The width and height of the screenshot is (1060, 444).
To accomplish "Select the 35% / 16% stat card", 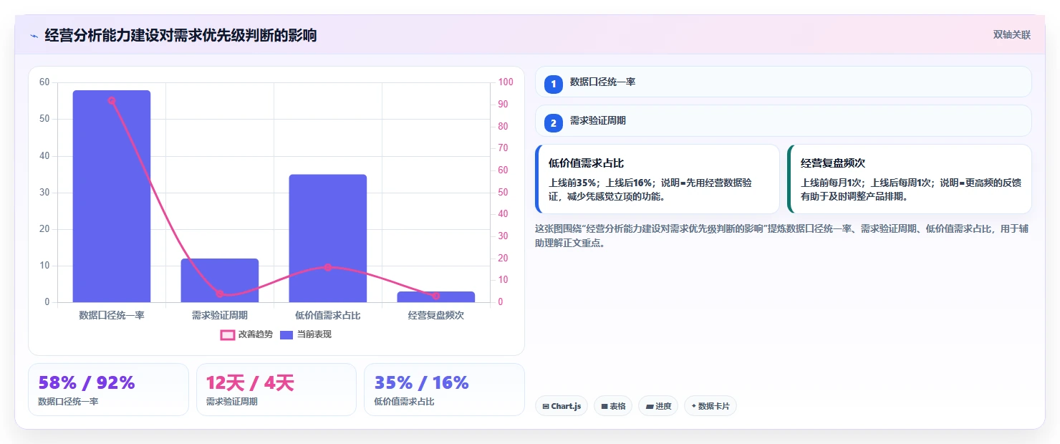I will point(444,390).
